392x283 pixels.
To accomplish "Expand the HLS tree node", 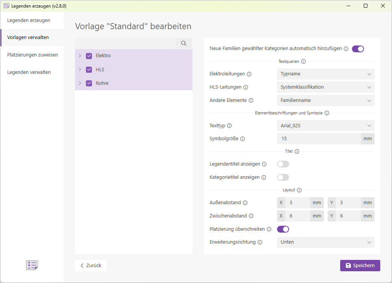I will pos(80,70).
